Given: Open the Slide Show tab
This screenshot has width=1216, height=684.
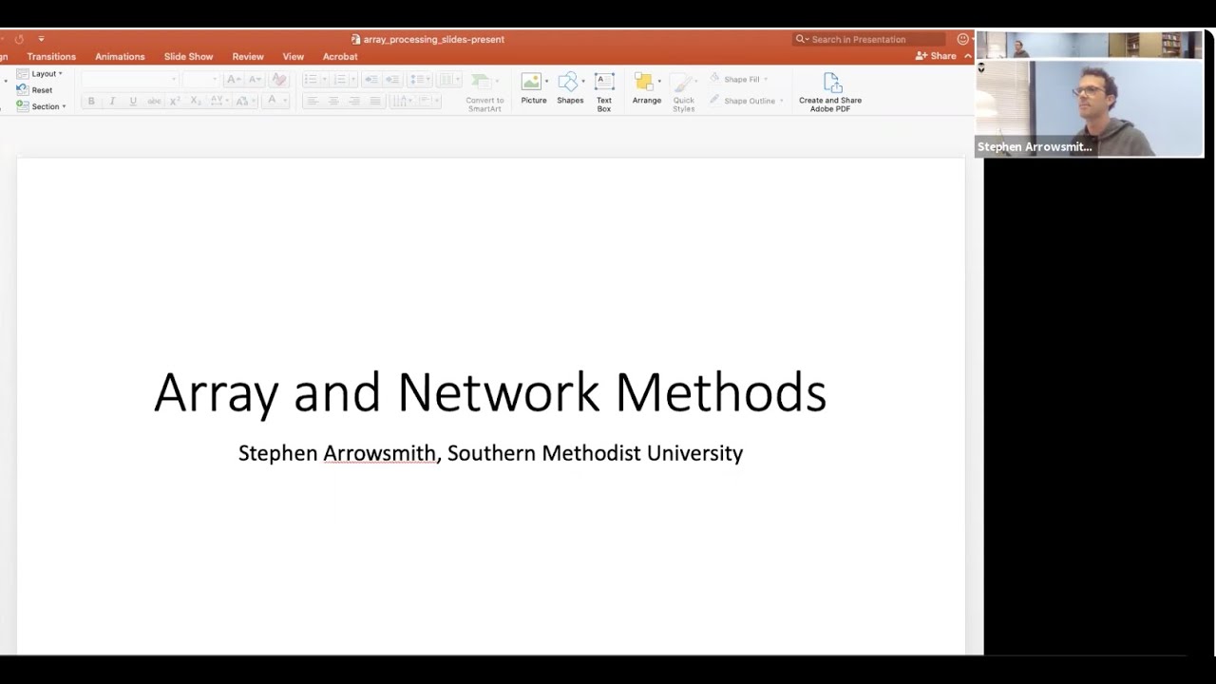Looking at the screenshot, I should [188, 57].
